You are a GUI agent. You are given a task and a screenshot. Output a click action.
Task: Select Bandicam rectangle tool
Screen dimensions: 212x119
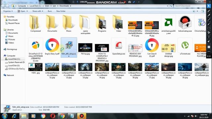coord(209,28)
